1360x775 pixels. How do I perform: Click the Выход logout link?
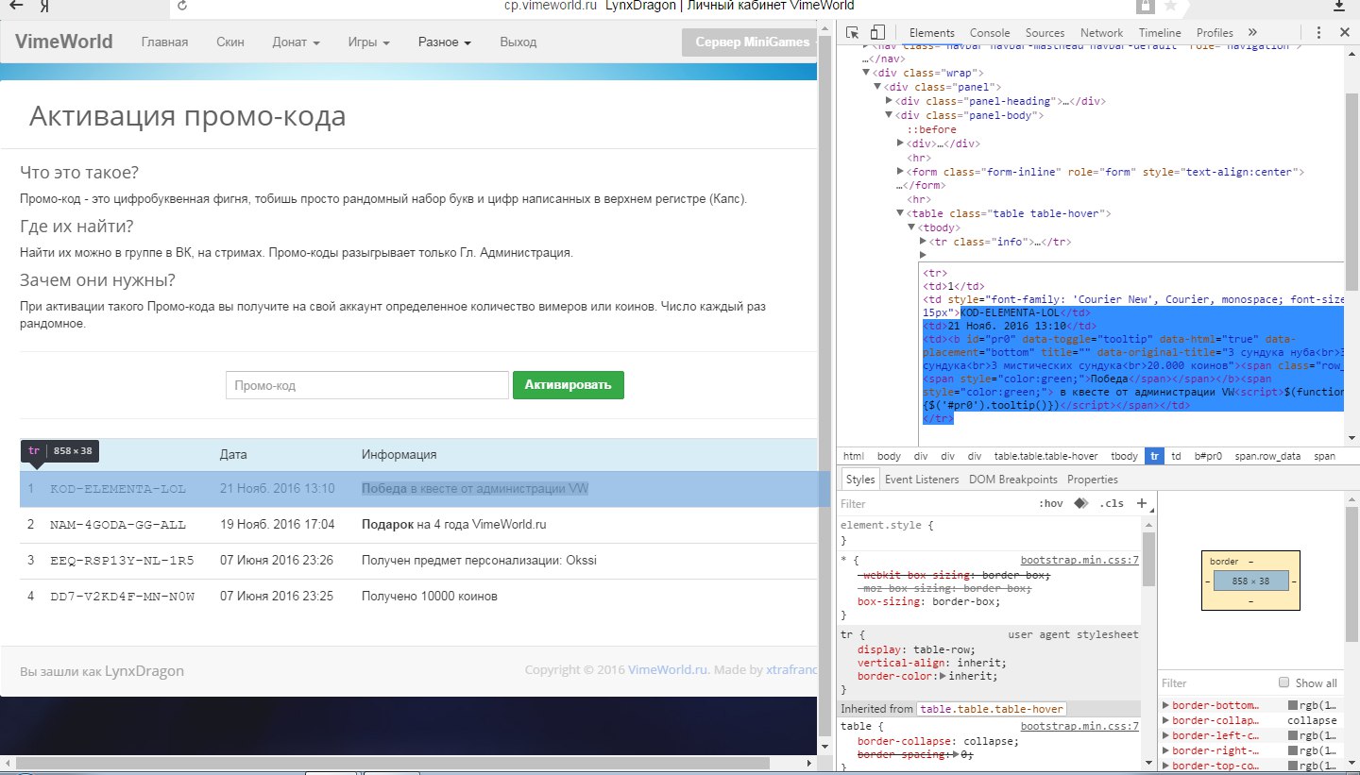tap(518, 42)
